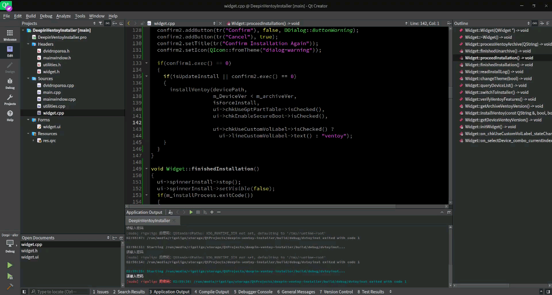Toggle synchronize with editor in Projects

pyautogui.click(x=107, y=23)
